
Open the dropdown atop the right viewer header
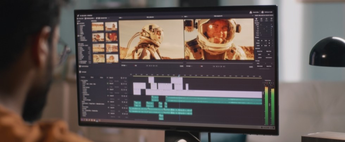pyautogui.click(x=186, y=16)
